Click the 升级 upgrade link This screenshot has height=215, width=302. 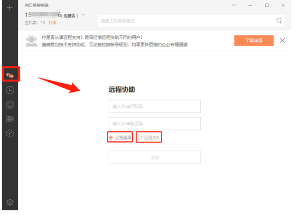[x=52, y=22]
